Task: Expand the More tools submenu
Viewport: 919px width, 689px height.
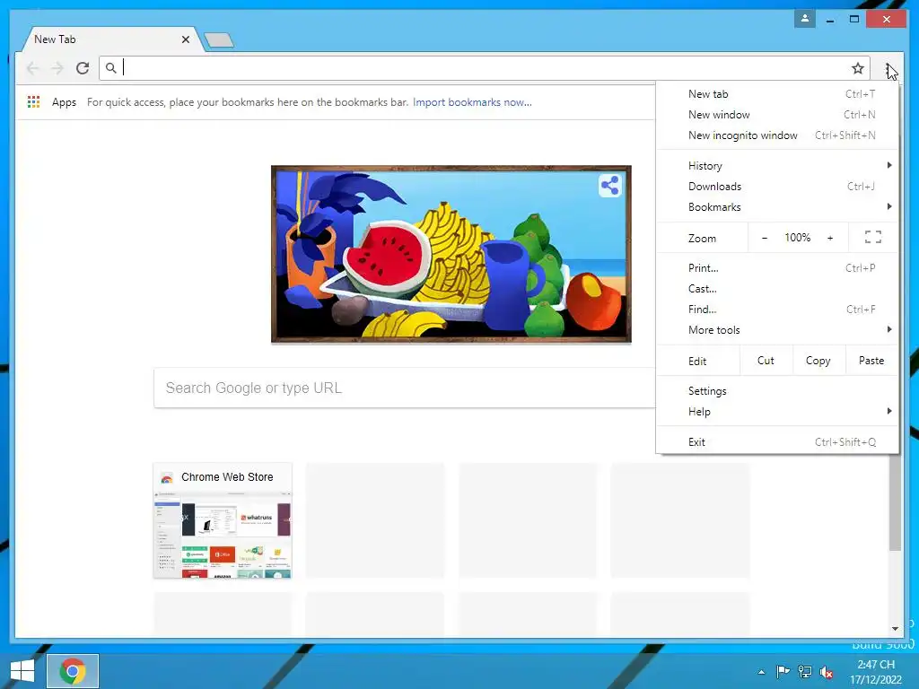Action: (777, 330)
